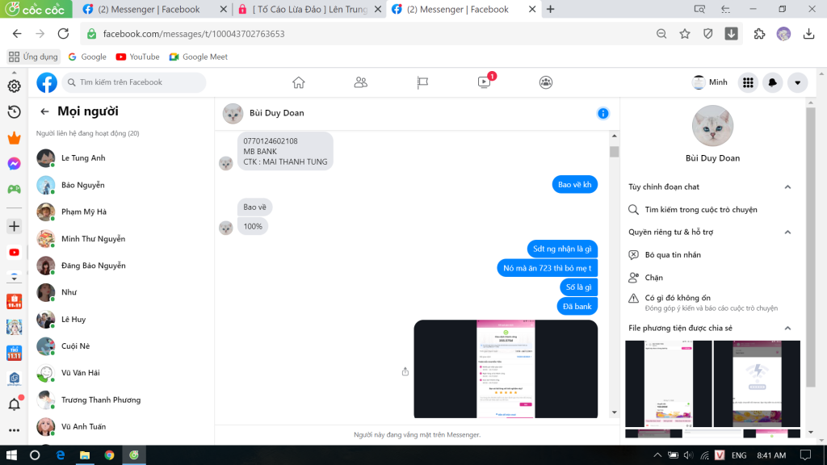Click Chặn to block this user
Image resolution: width=827 pixels, height=465 pixels.
click(x=653, y=278)
